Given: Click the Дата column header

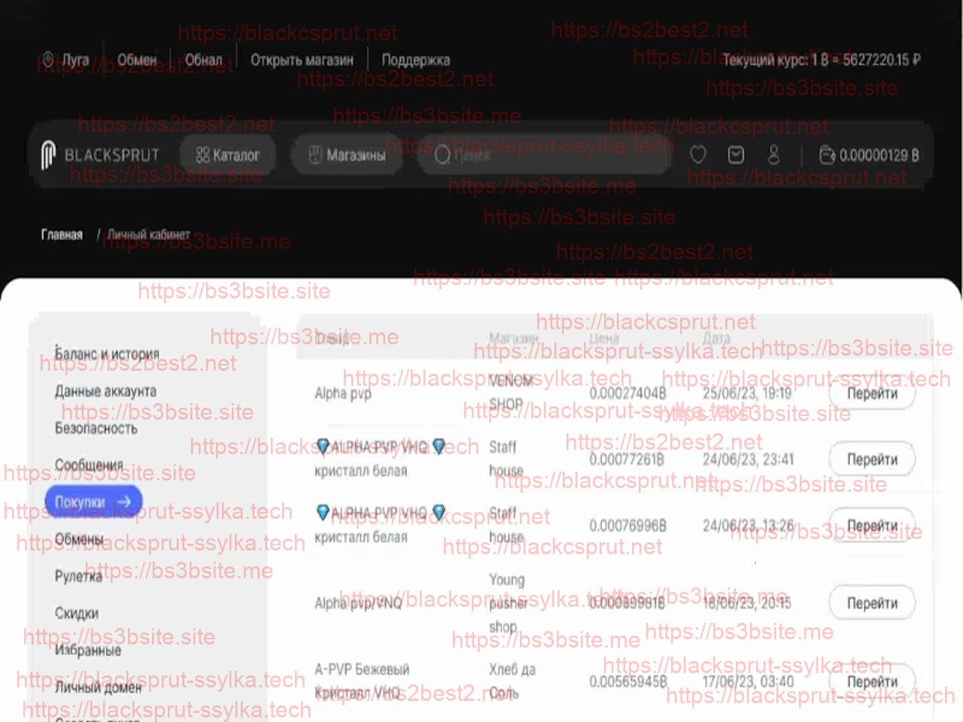Looking at the screenshot, I should pyautogui.click(x=716, y=338).
